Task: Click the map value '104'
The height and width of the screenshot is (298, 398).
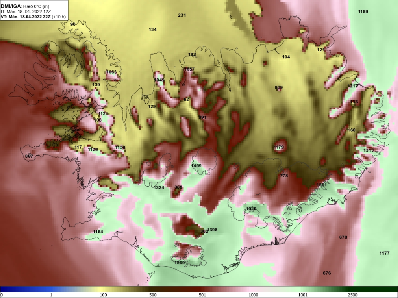Action: (286, 57)
